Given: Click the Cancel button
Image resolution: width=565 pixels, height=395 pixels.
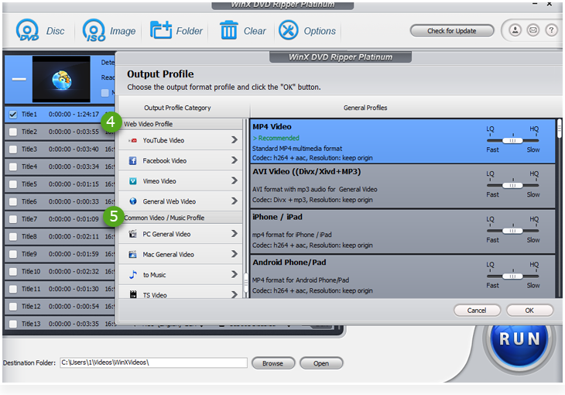Looking at the screenshot, I should [477, 311].
